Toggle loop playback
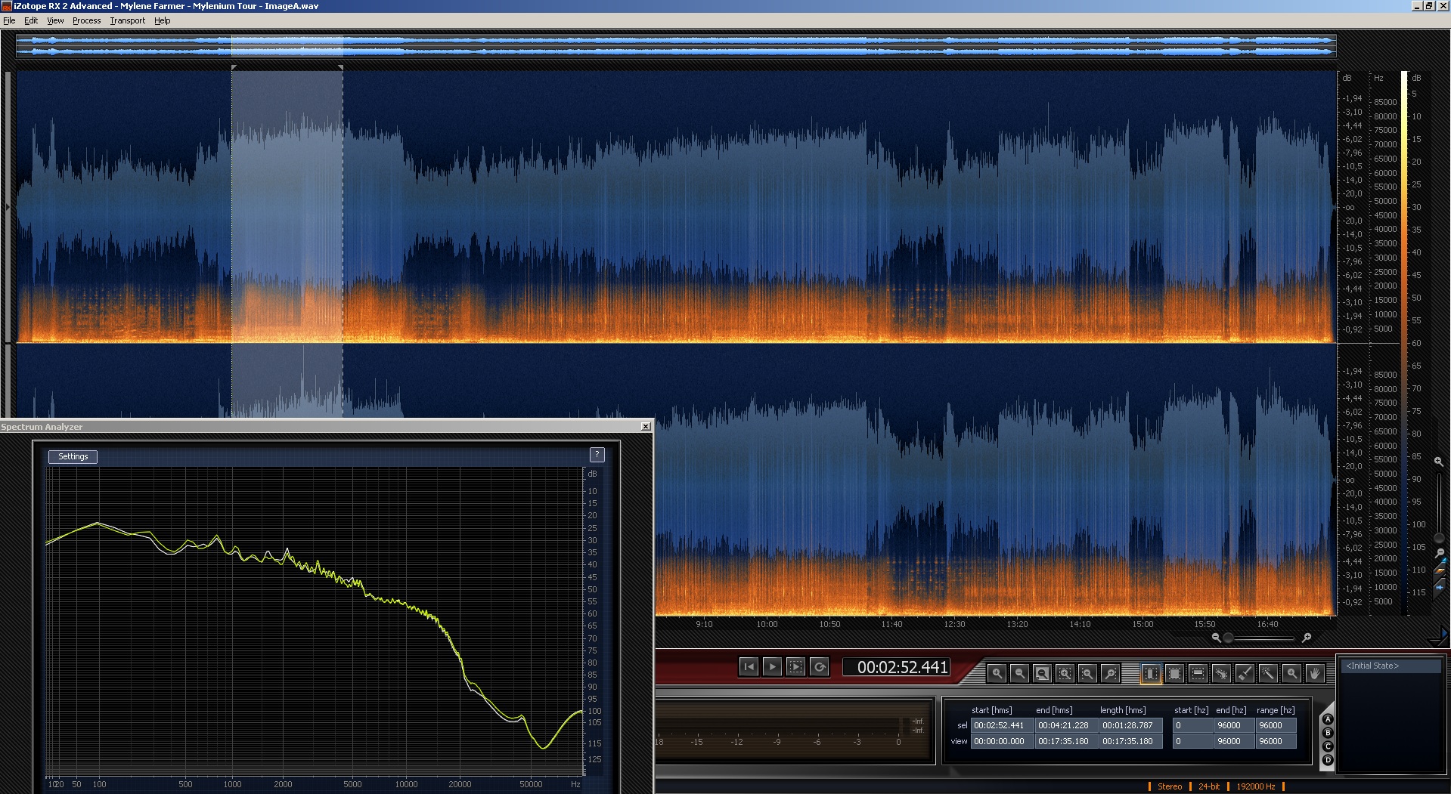 (820, 667)
